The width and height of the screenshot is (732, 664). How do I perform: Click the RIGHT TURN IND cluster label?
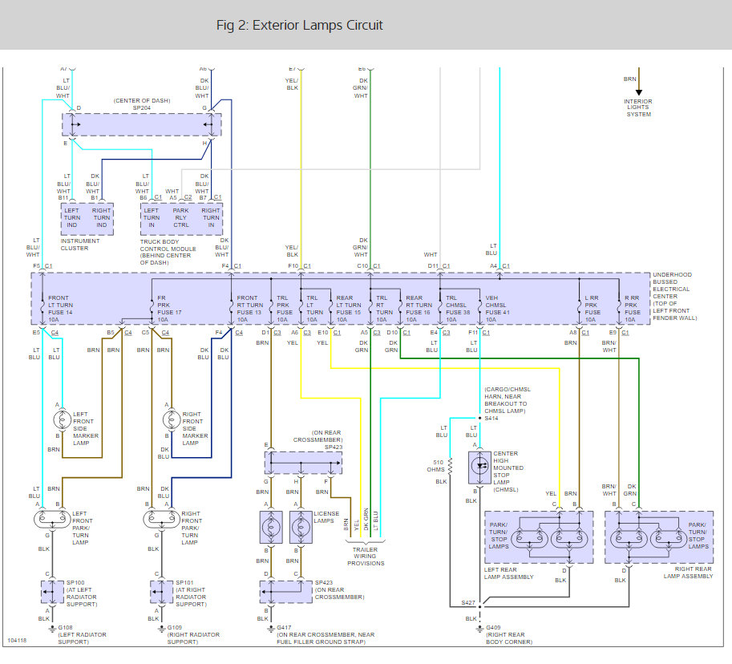pos(101,217)
